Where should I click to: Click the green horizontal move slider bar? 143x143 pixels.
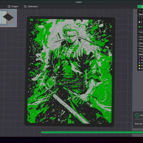click(92, 132)
